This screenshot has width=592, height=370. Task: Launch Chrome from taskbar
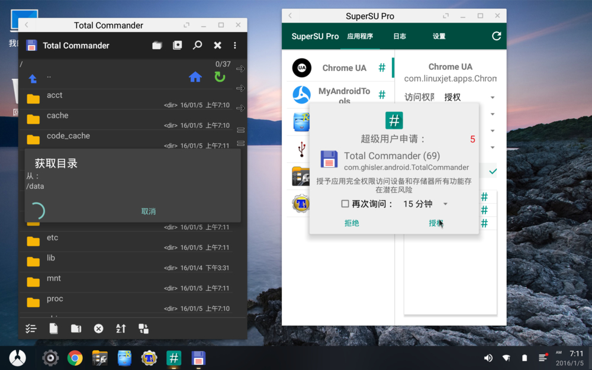click(x=75, y=358)
